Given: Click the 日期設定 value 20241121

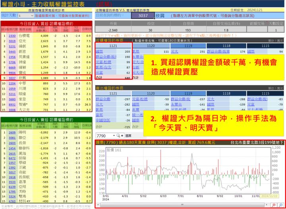Looking at the screenshot, I should coord(254,10).
